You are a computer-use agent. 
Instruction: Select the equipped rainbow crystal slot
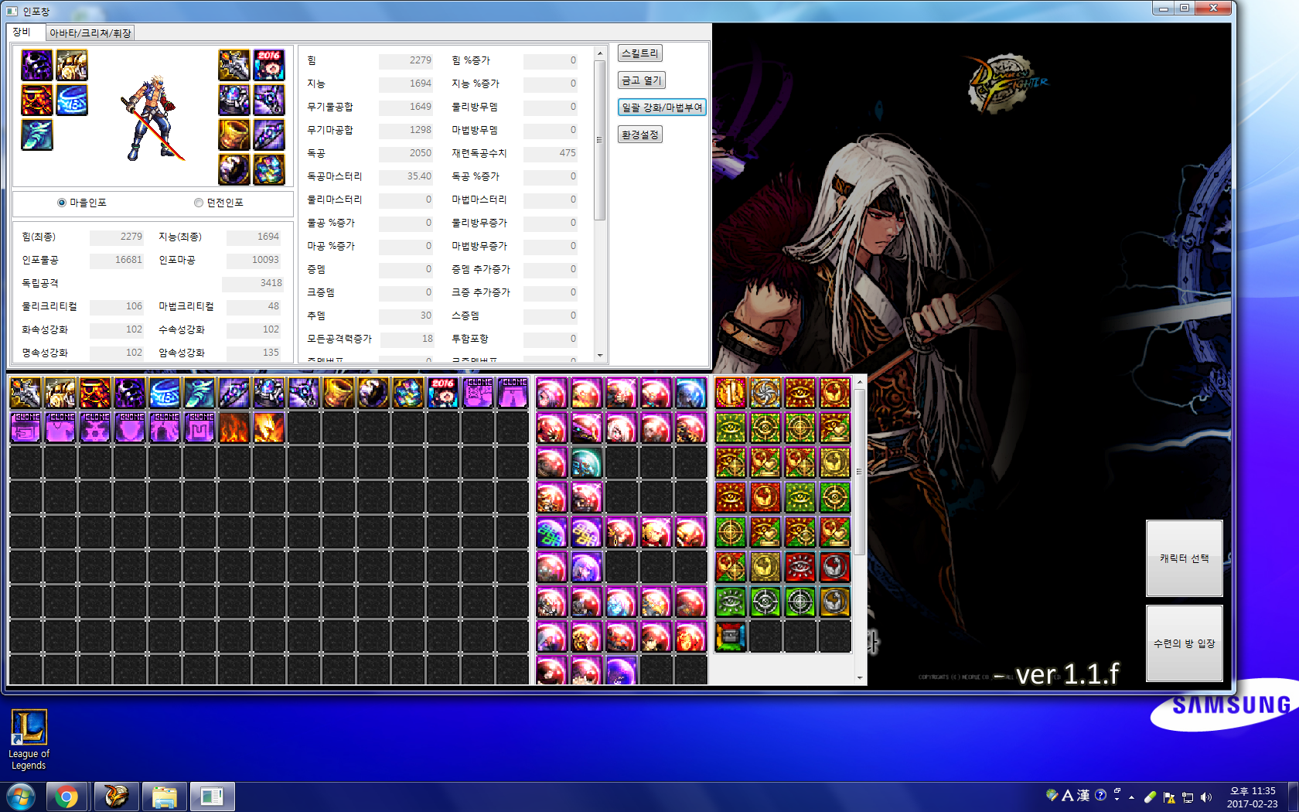pos(269,170)
